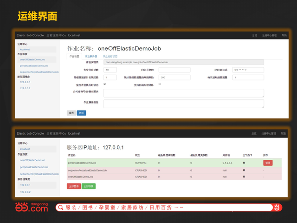Enable the 支持自动失效转移 checkbox
297x223 pixels.
160,84
